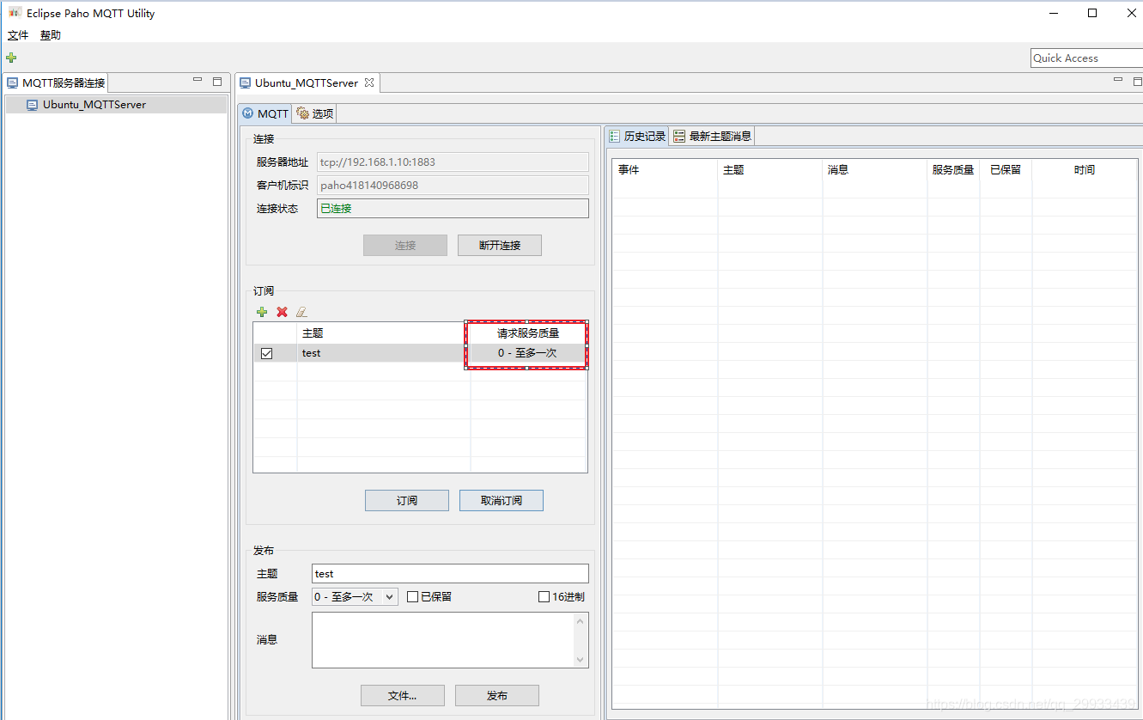Click the 文件... button
This screenshot has height=720, width=1143.
(x=403, y=695)
